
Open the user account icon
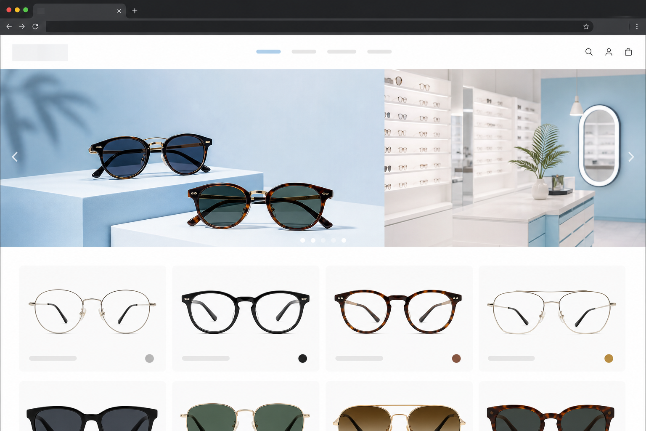(609, 52)
